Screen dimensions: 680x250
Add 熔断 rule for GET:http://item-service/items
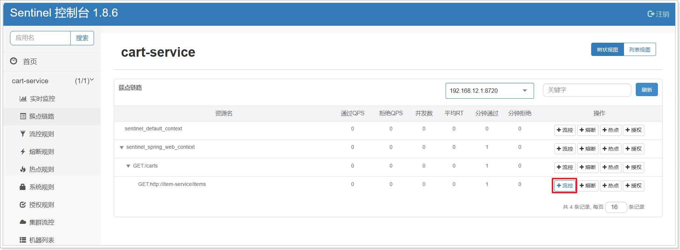coord(588,186)
